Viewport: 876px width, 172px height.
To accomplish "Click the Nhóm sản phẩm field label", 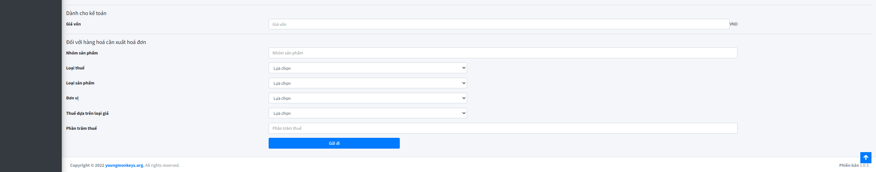I will [x=82, y=53].
